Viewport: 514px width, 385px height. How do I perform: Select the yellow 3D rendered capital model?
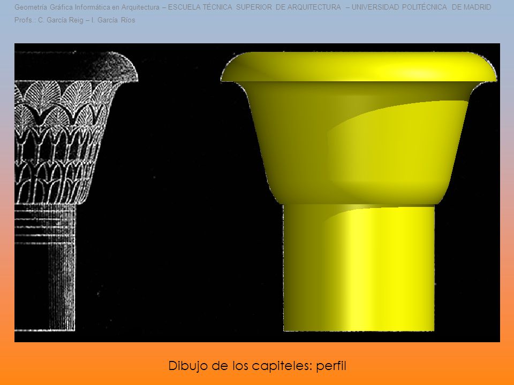pyautogui.click(x=359, y=191)
